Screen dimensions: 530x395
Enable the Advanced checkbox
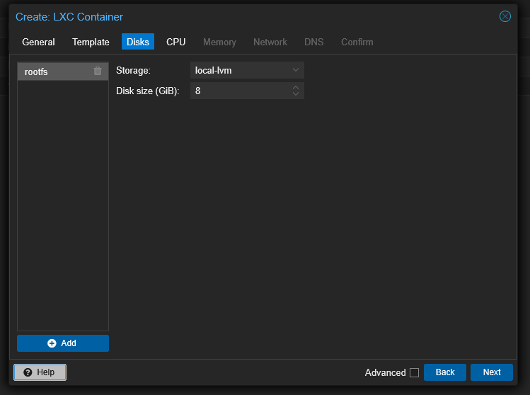(x=414, y=372)
